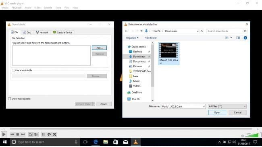
Task: Expand the address bar path dropdown
Action: [x=198, y=31]
